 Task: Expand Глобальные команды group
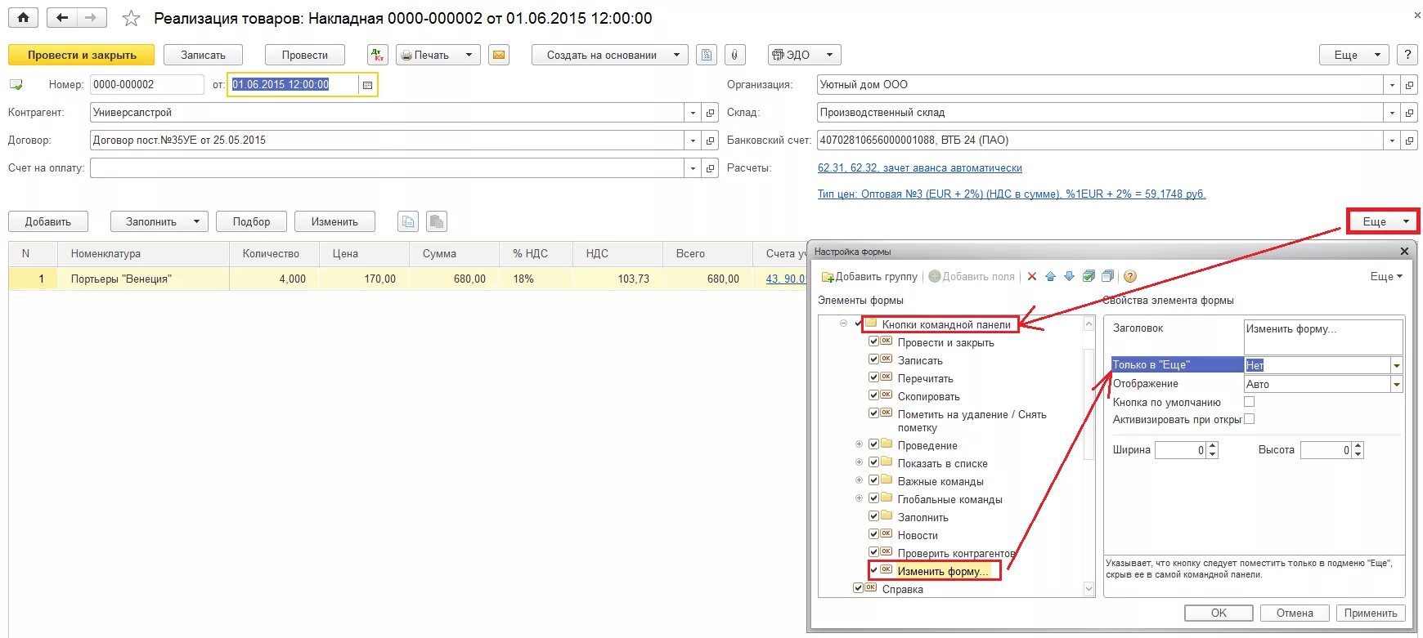coord(859,498)
